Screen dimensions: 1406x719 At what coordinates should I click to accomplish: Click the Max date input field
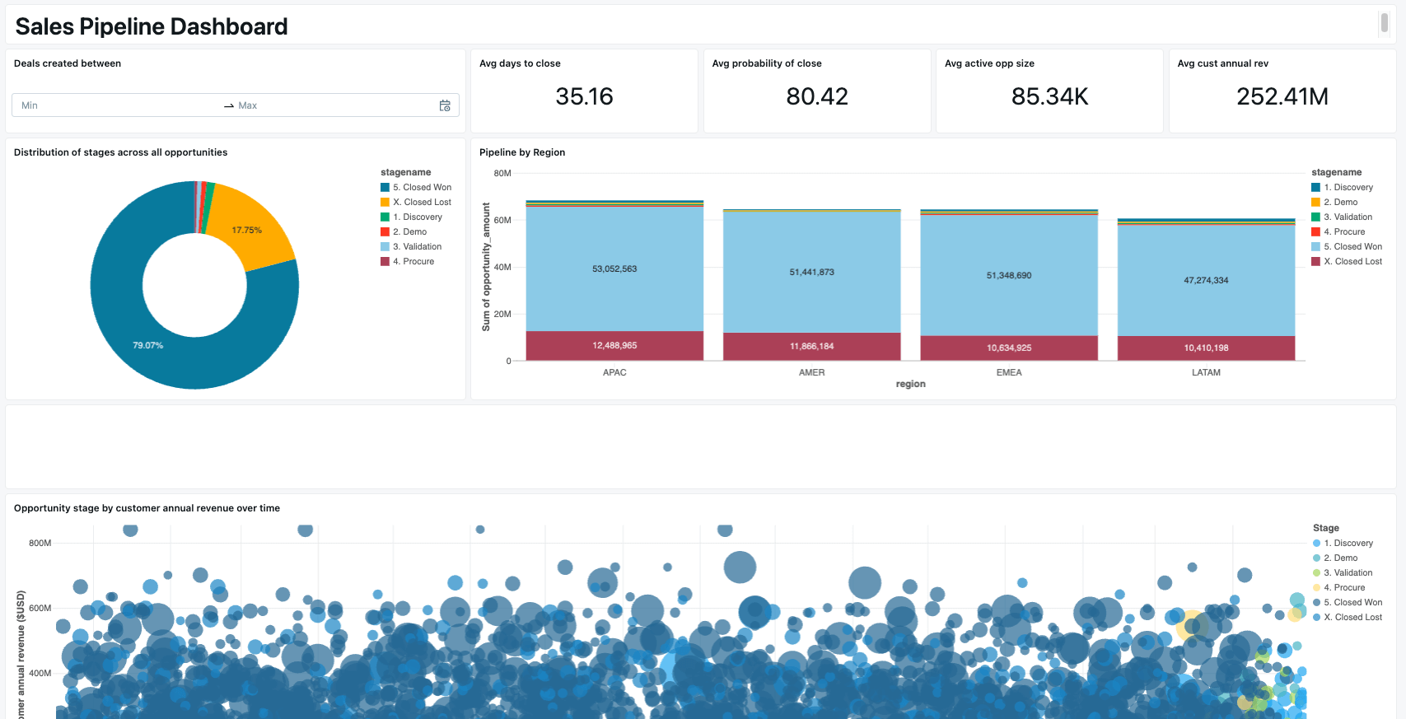(329, 105)
